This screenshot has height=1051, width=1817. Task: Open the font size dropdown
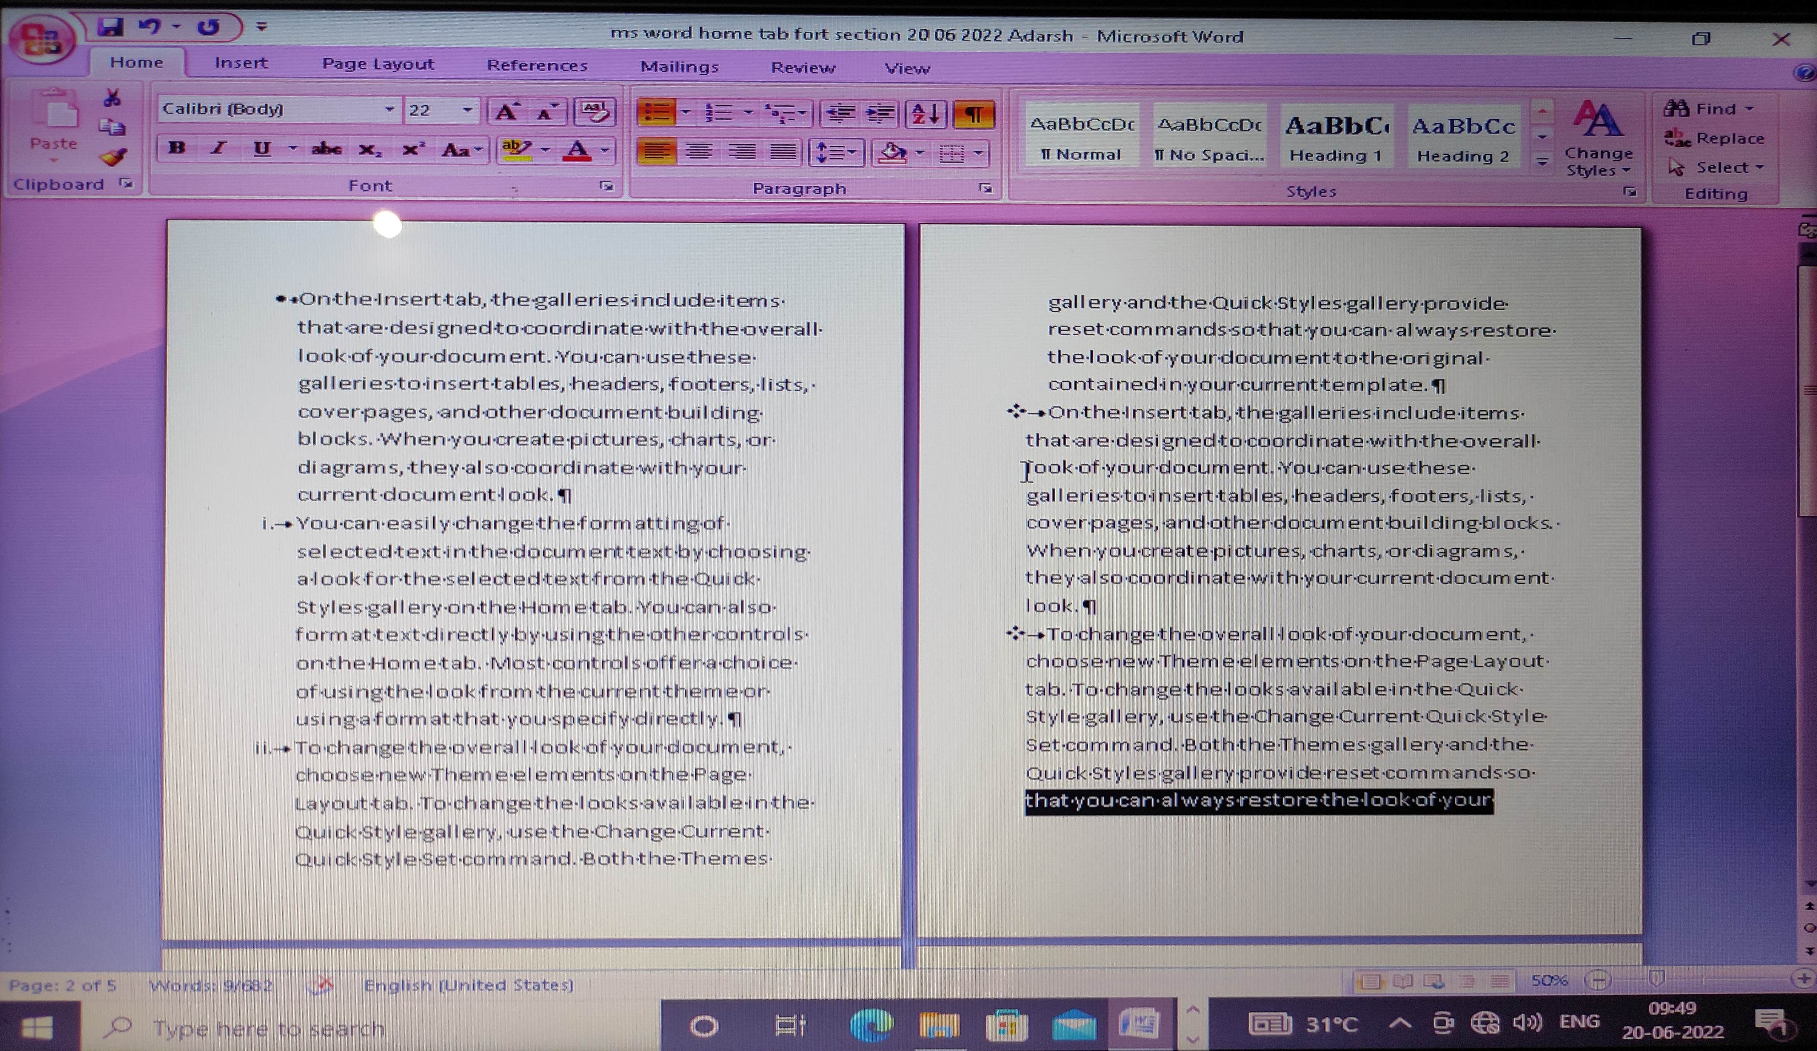[467, 109]
